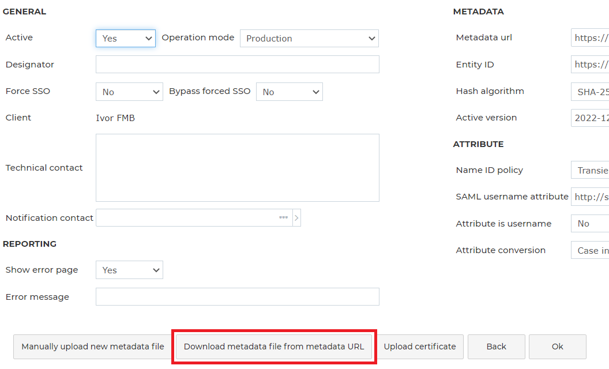Expand the Operation mode dropdown
609x369 pixels.
coord(309,39)
